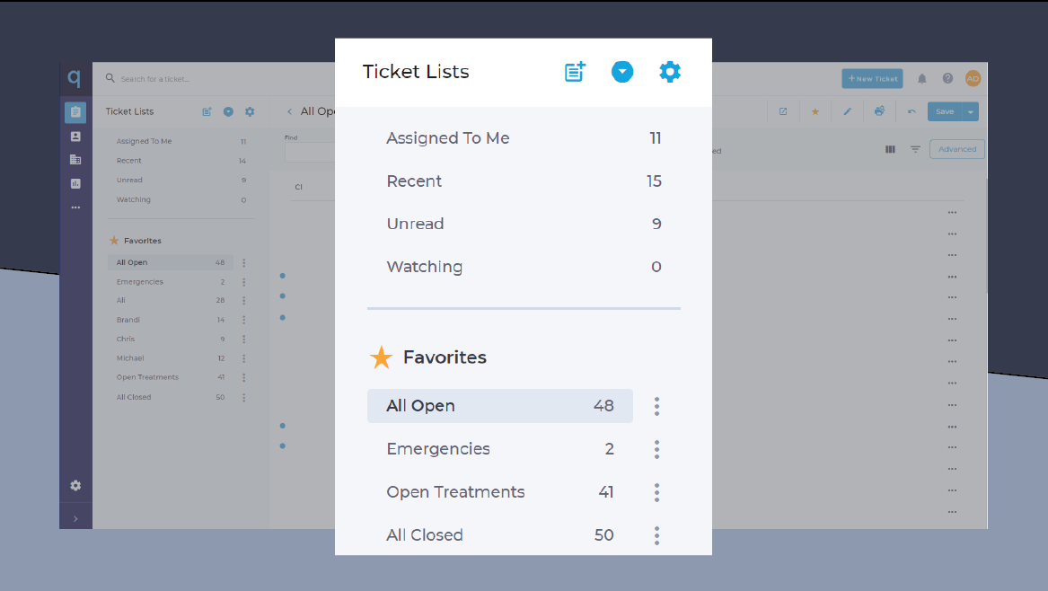Open the columns layout icon near Advanced

tap(890, 149)
